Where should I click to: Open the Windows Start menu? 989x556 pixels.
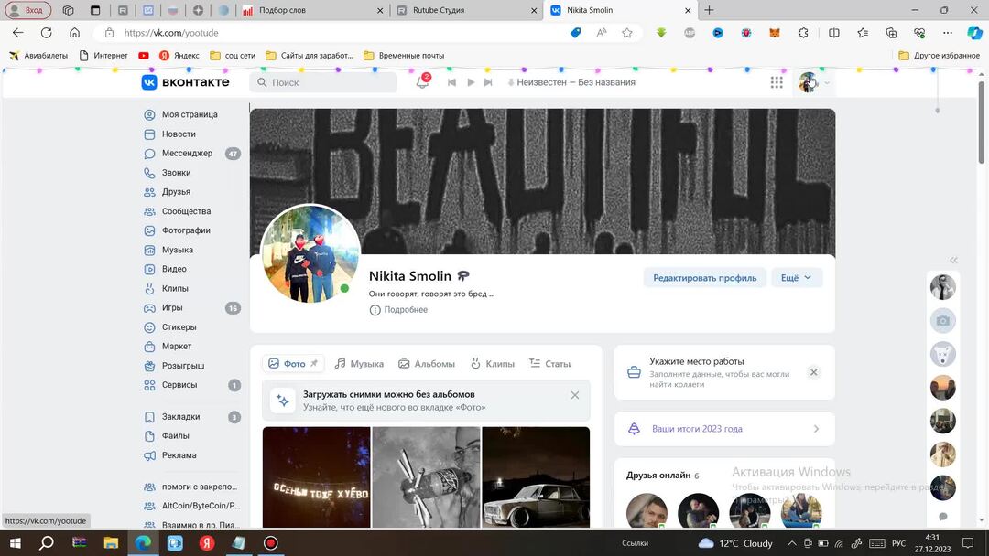(16, 543)
